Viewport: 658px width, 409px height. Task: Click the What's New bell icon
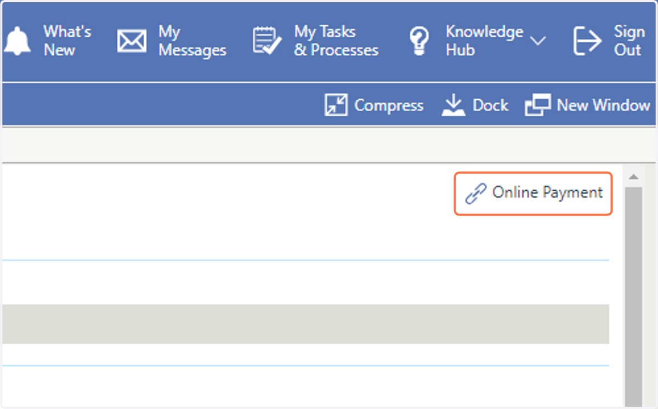[x=17, y=41]
